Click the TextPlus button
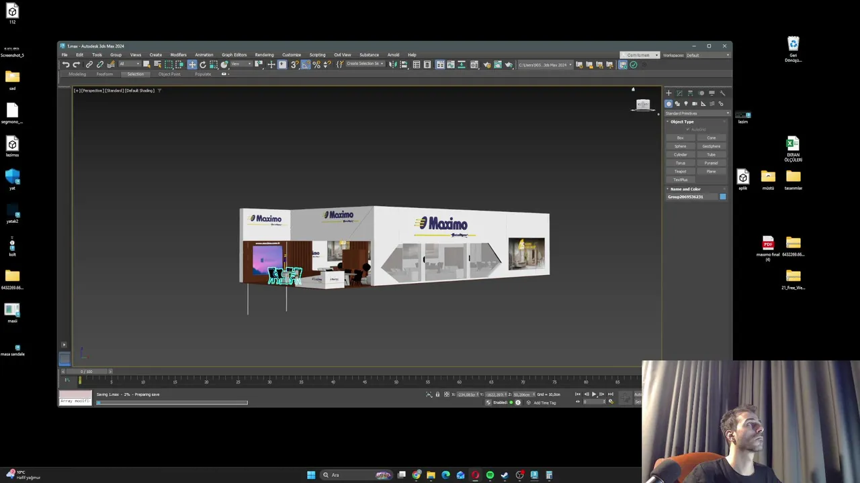Viewport: 860px width, 483px height. [x=681, y=180]
